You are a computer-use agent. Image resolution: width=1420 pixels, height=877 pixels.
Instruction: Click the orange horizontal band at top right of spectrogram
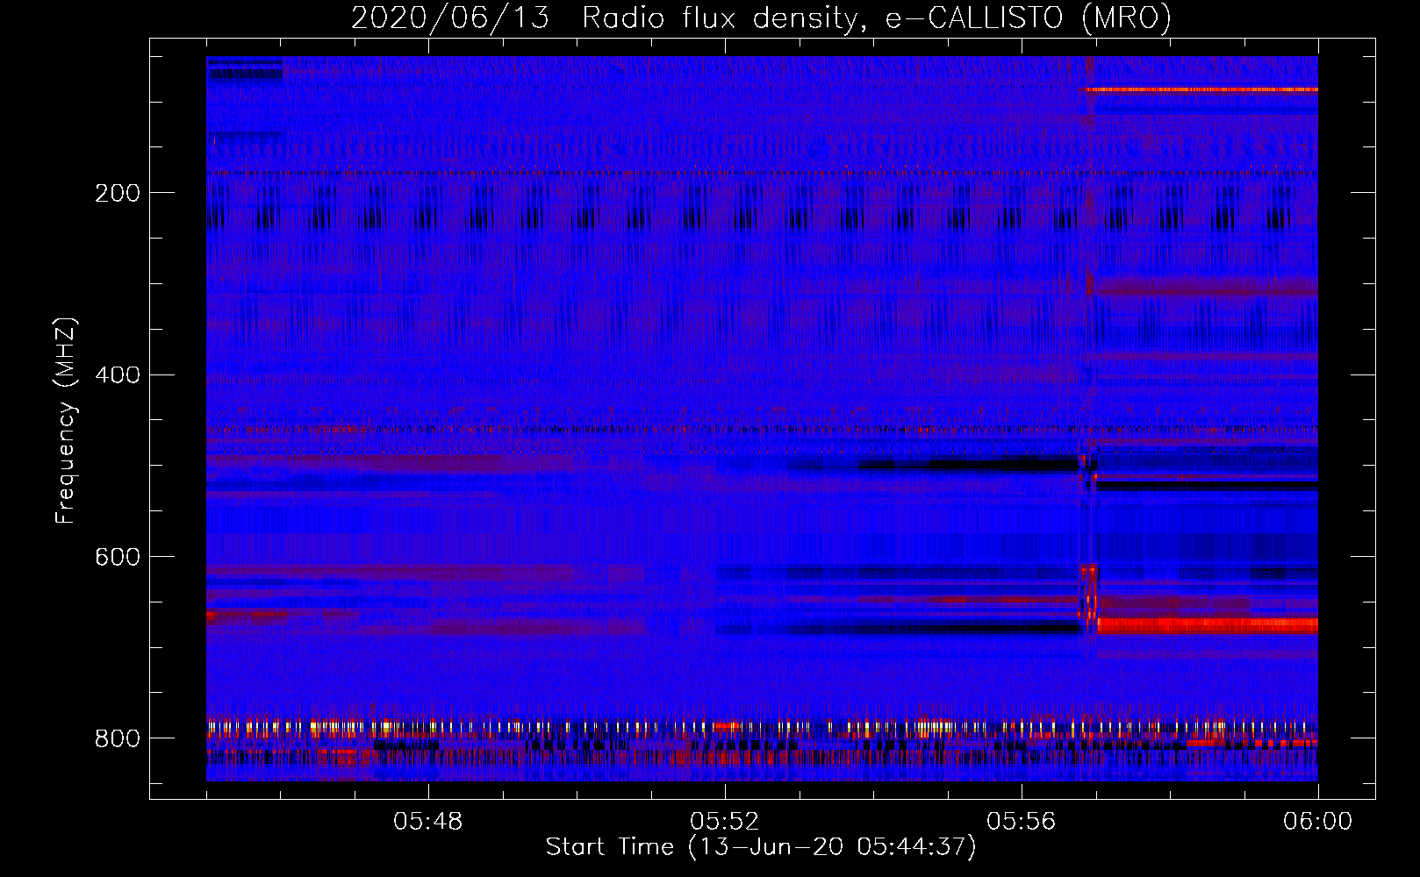pos(1202,89)
